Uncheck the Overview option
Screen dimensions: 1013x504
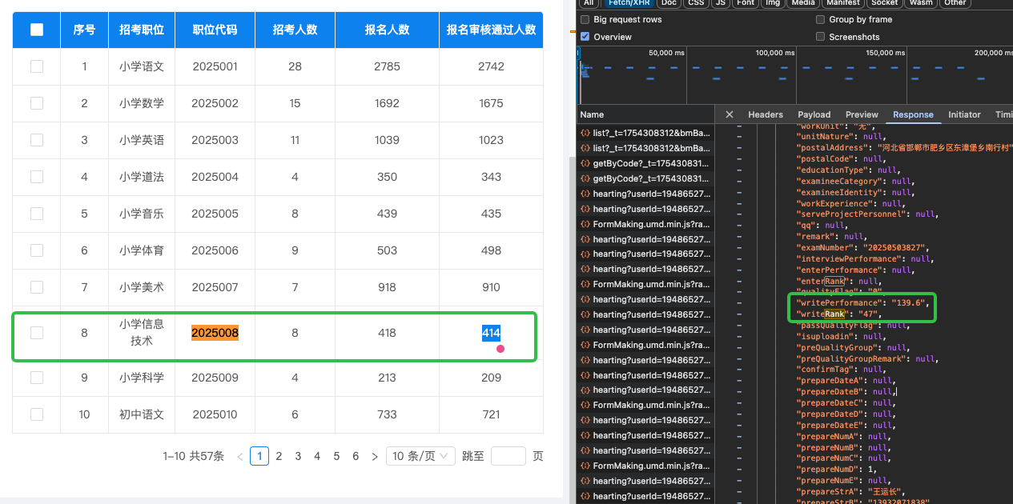pyautogui.click(x=585, y=37)
